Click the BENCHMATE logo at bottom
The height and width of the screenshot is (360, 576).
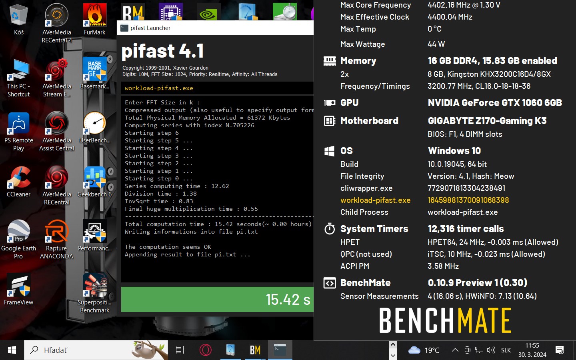click(x=445, y=320)
